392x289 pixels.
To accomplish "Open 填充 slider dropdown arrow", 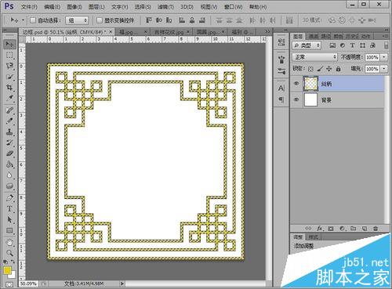I will [384, 69].
